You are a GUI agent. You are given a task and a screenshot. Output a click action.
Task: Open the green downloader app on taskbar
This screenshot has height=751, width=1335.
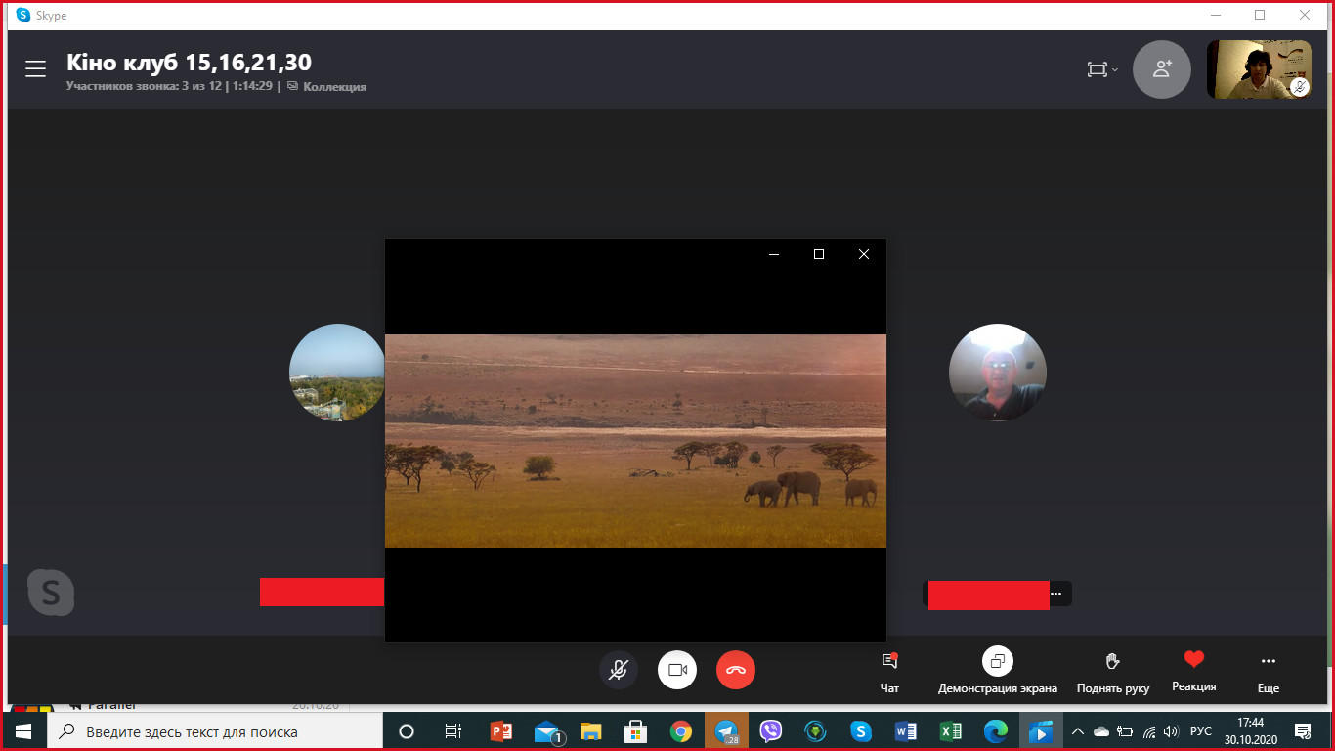(x=816, y=731)
